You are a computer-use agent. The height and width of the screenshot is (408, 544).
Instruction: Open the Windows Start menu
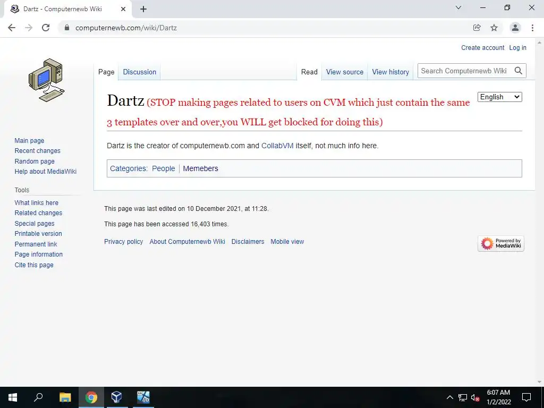pyautogui.click(x=13, y=397)
